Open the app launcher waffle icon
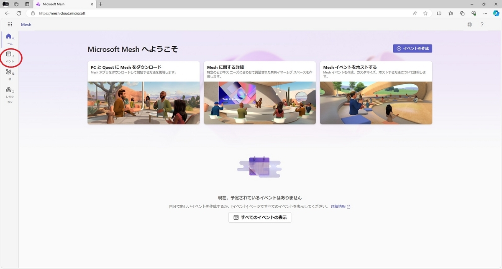Image resolution: width=502 pixels, height=269 pixels. point(10,25)
